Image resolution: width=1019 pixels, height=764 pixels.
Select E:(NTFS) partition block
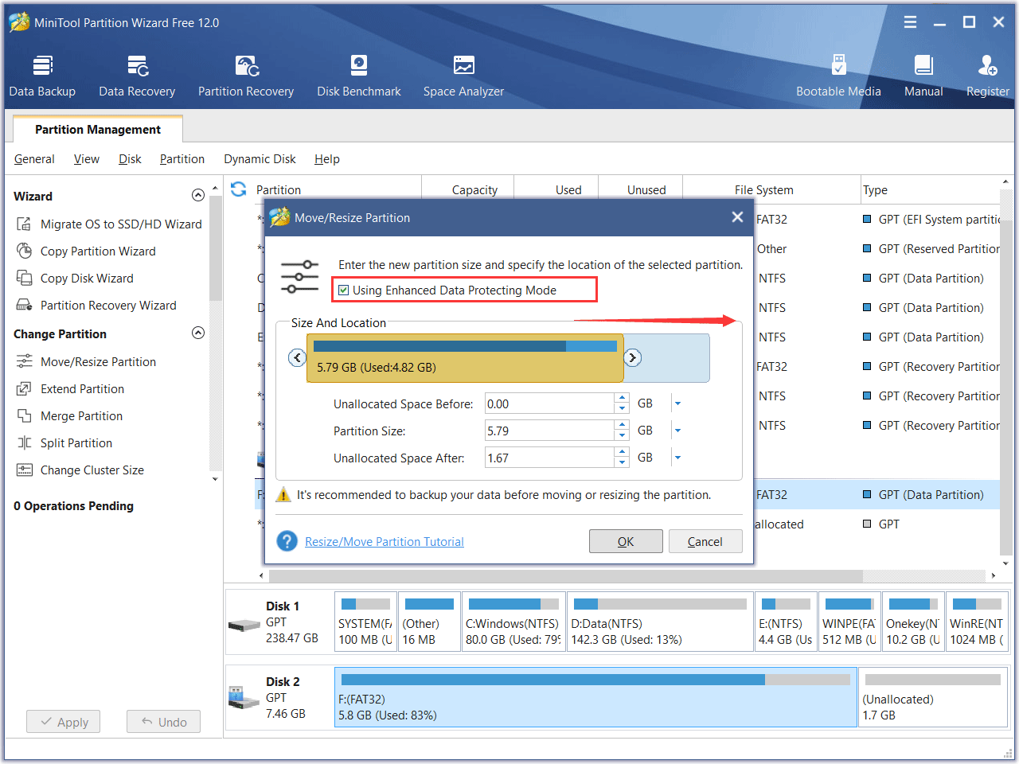(786, 622)
